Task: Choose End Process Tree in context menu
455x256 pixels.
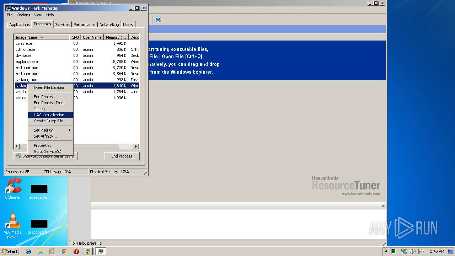Action: (x=50, y=103)
